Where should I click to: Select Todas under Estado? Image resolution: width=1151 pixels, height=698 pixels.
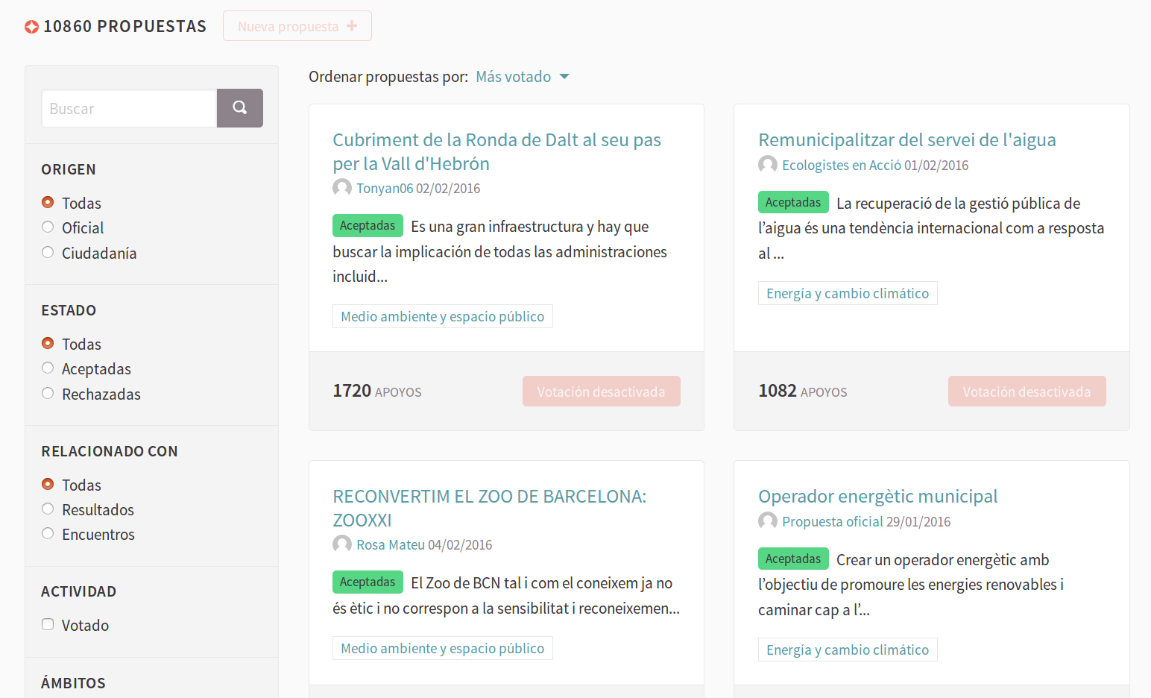point(48,343)
